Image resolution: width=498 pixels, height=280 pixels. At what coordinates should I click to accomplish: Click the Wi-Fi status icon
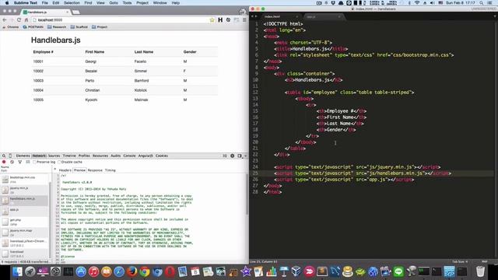pyautogui.click(x=417, y=3)
